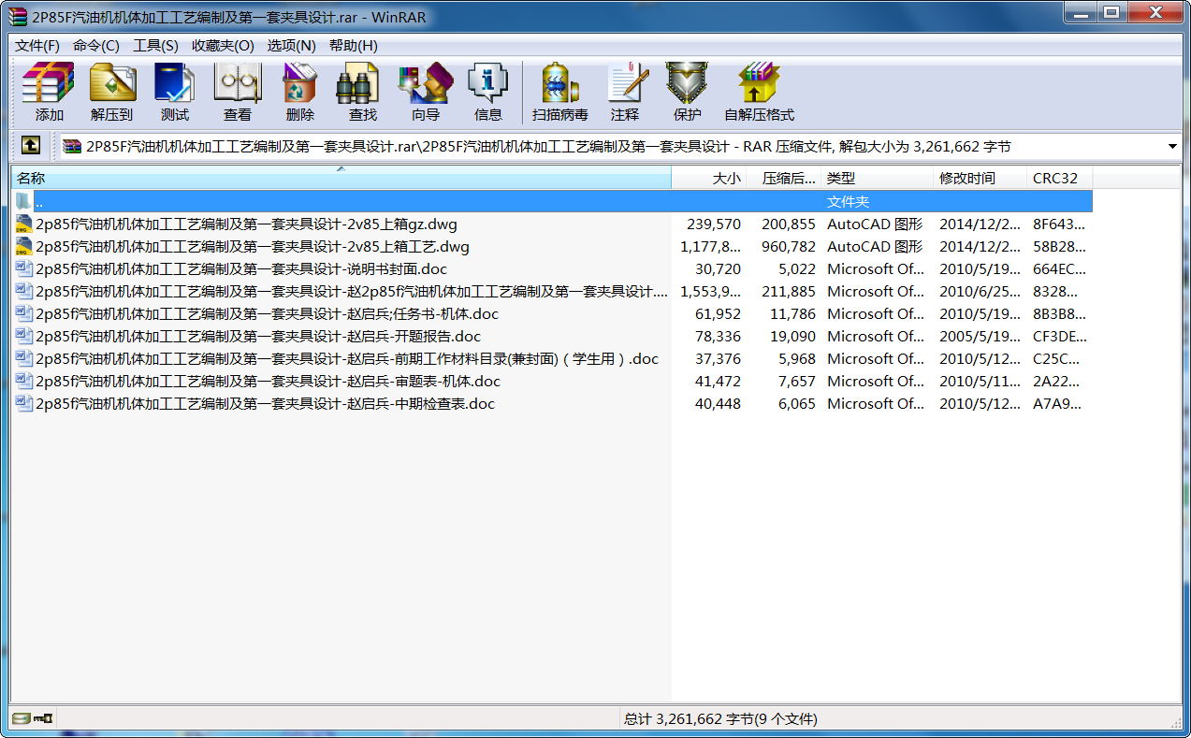
Task: Open the Options (选项) menu
Action: (x=291, y=45)
